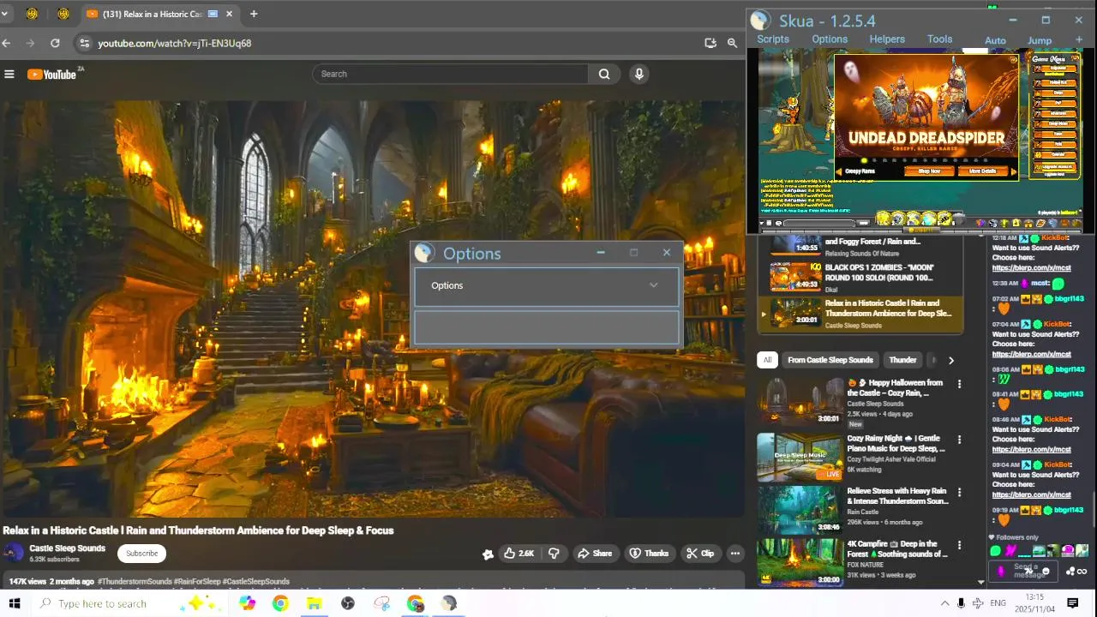Go back in Chrome browser
Image resolution: width=1097 pixels, height=617 pixels.
point(7,43)
